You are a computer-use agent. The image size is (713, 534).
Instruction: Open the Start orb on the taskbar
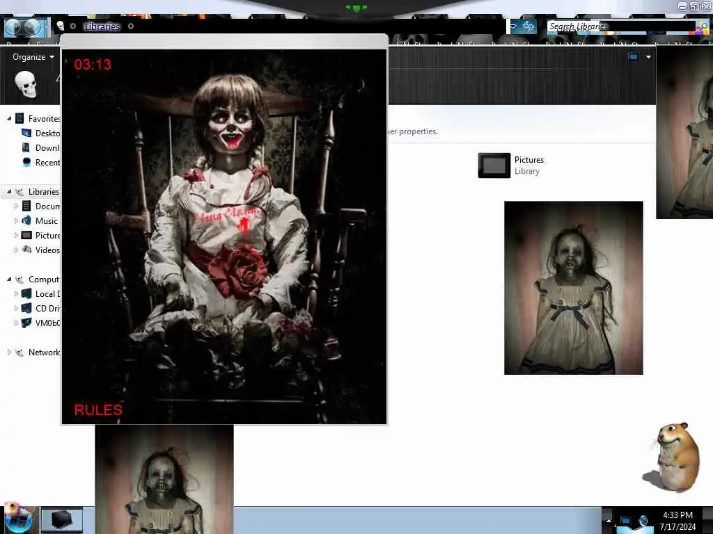[18, 519]
